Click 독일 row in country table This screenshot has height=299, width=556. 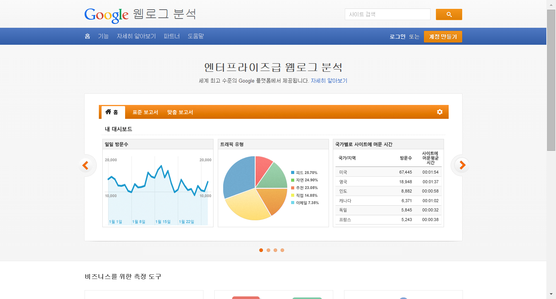click(x=388, y=210)
